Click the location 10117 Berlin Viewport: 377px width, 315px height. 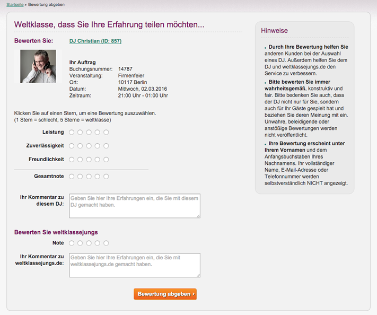133,82
